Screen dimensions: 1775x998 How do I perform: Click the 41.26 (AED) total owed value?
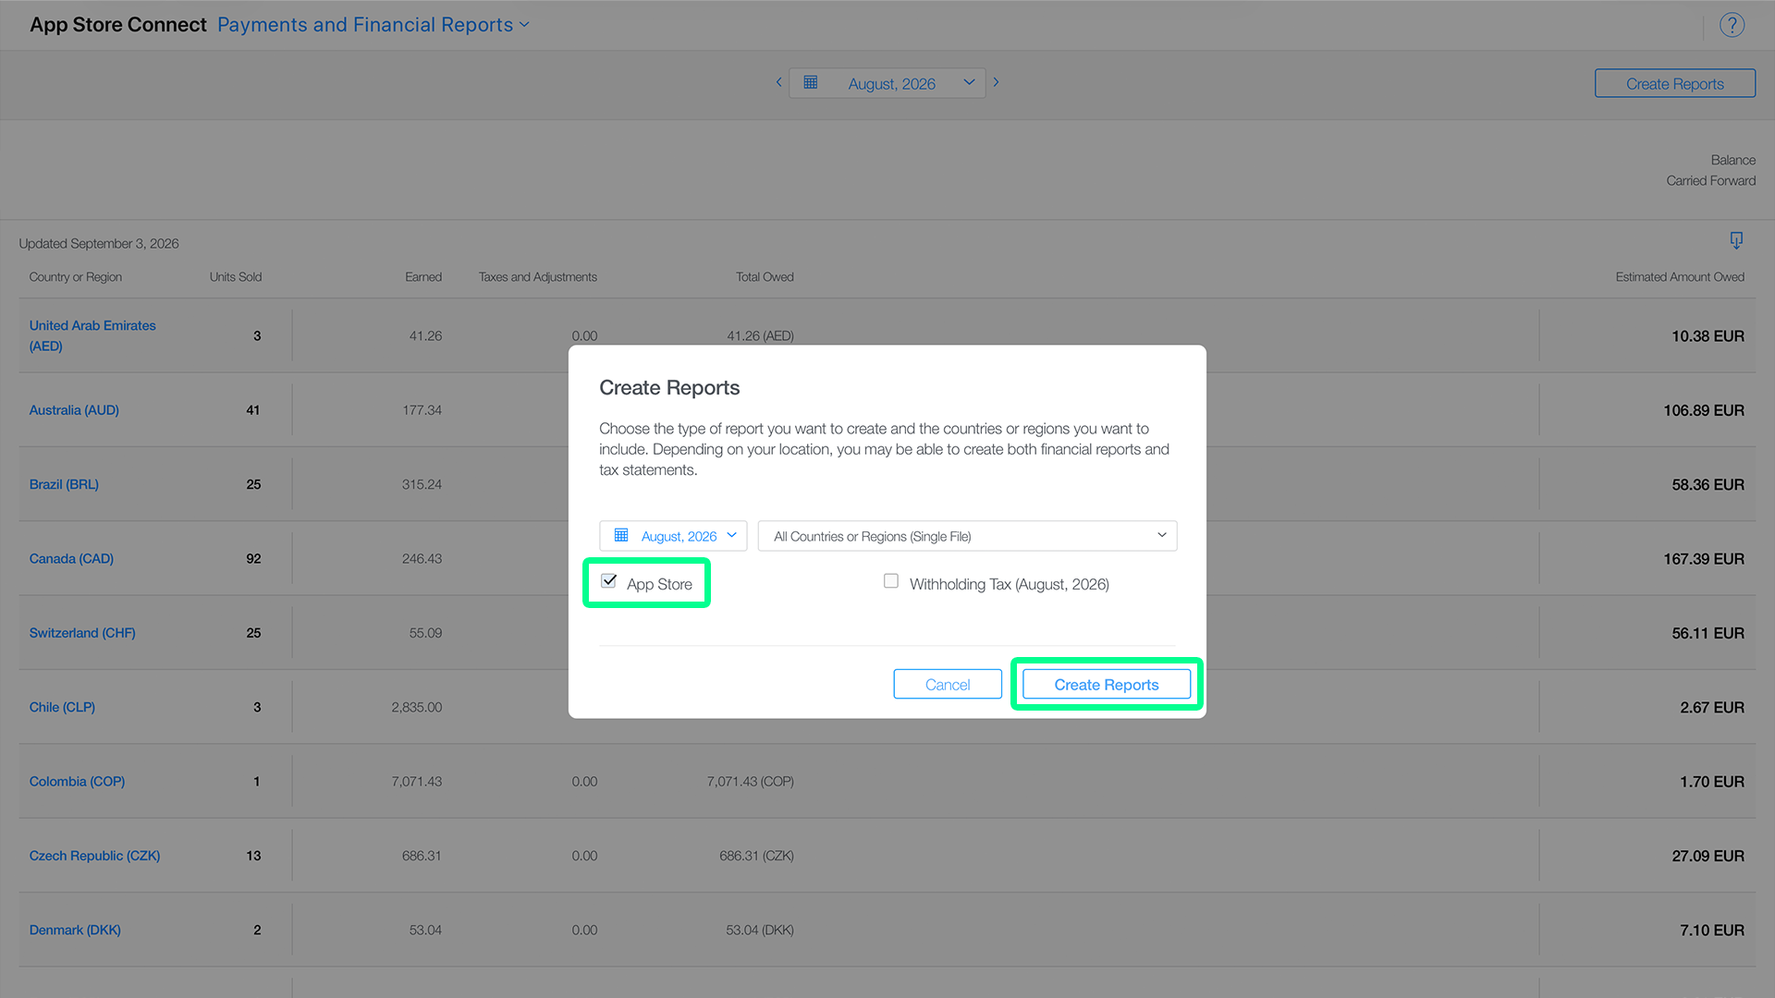tap(760, 336)
